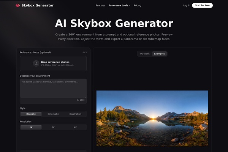Click the Style section label
The image size is (228, 152).
(22, 108)
